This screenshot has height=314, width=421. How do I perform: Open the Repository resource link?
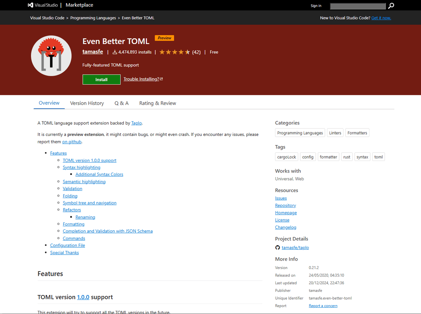[x=286, y=205]
